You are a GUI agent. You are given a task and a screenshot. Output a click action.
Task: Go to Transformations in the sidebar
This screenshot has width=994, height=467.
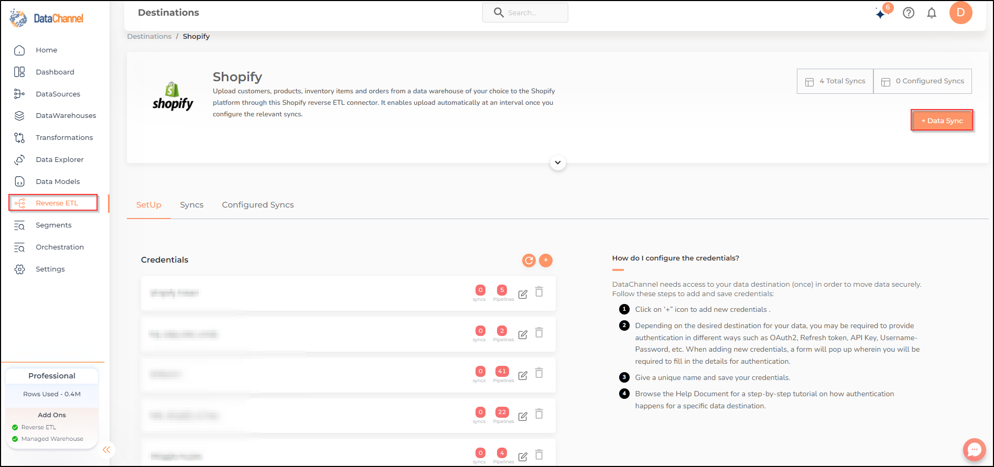[x=64, y=138]
